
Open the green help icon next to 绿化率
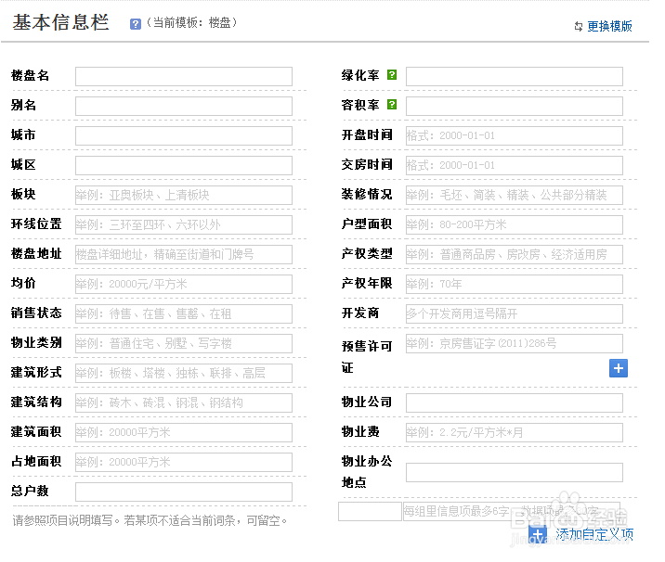click(392, 75)
